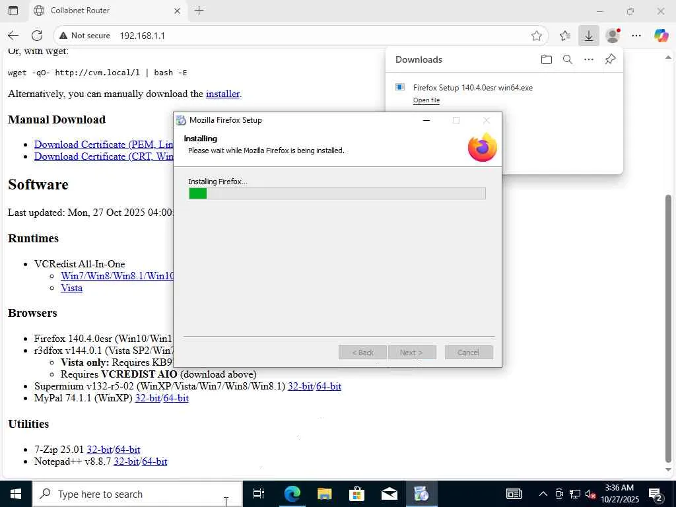Search downloads in Downloads panel
Viewport: 676px width, 507px height.
tap(567, 59)
